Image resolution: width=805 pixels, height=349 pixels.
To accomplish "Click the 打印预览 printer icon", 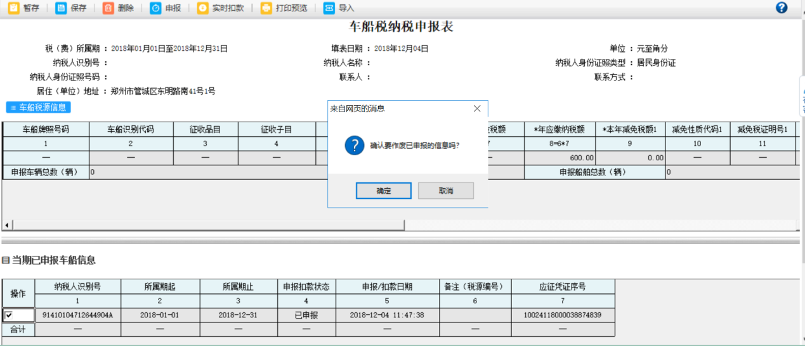I will [x=266, y=8].
